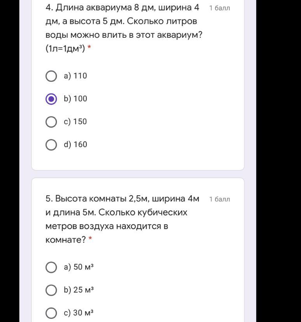Image resolution: width=301 pixels, height=322 pixels.
Task: Click the "c) 30 м³" label text
Action: [79, 313]
